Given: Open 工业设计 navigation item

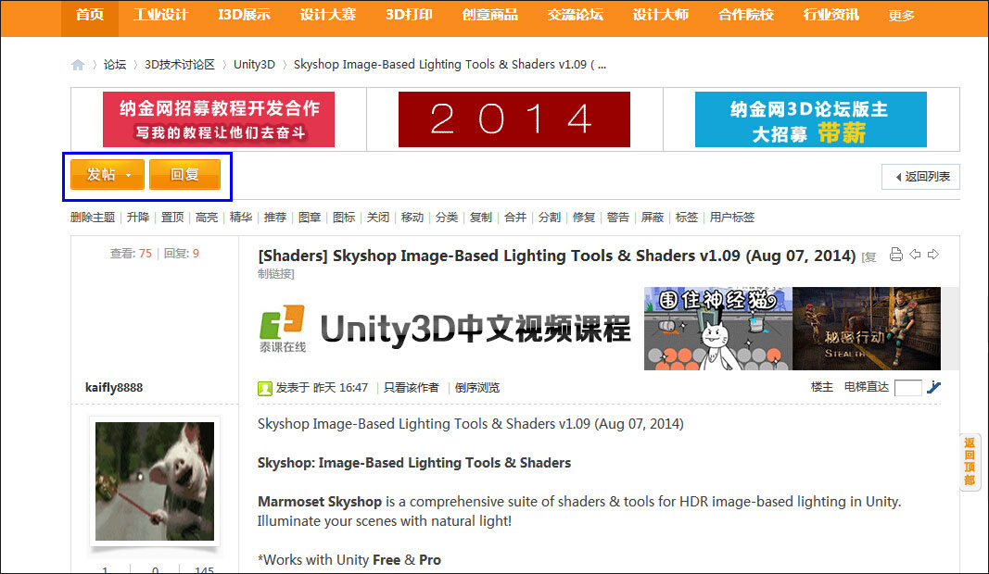Looking at the screenshot, I should pos(161,15).
